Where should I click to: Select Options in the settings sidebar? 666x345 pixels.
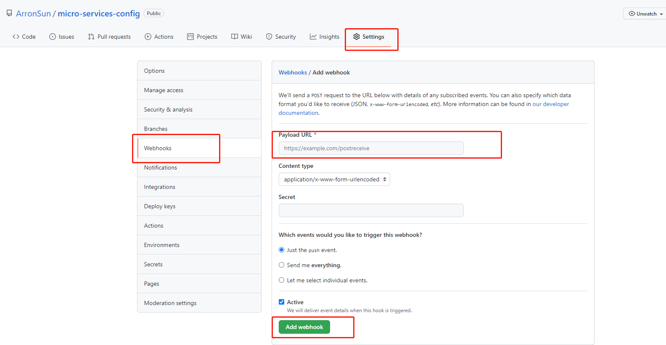199,71
